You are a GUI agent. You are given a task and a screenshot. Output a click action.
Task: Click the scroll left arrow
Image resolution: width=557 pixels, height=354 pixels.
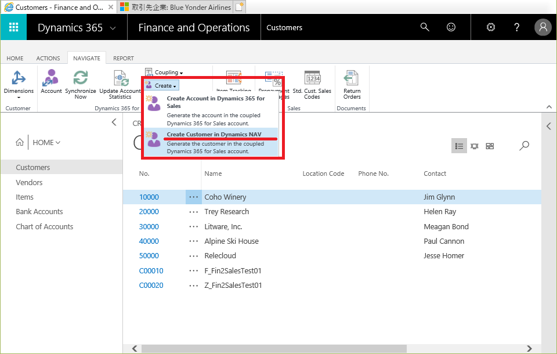point(135,348)
